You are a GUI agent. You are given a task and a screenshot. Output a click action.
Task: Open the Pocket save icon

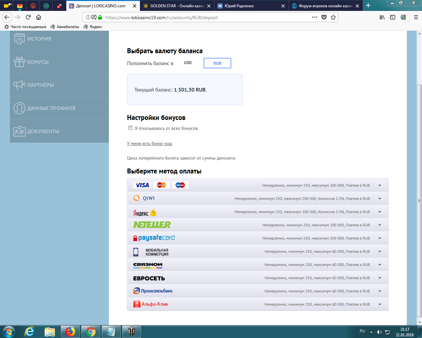(324, 17)
